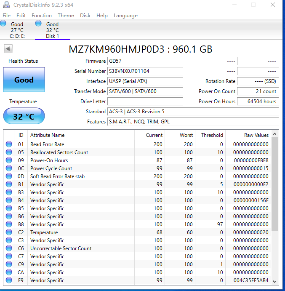The image size is (285, 291).
Task: Go to previous disk with left arrow
Action: click(x=8, y=49)
